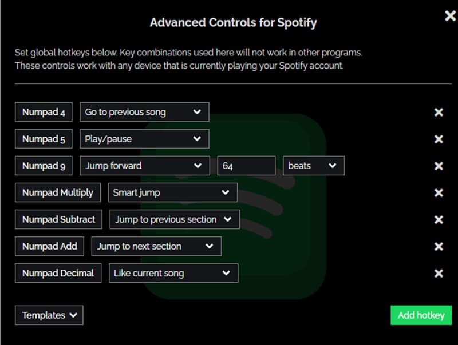Screen dimensions: 458x345
Task: Click the Numpad 4 key binding button
Action: pos(43,112)
